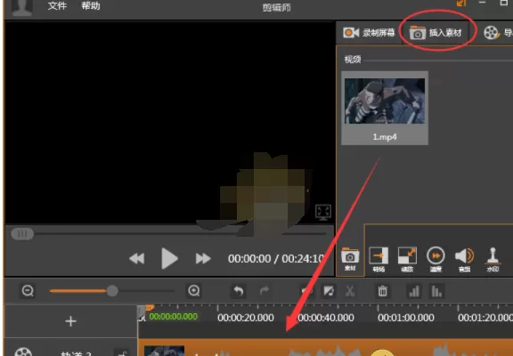Open the 缩放 zoom effect tab
The image size is (513, 356).
(x=407, y=260)
